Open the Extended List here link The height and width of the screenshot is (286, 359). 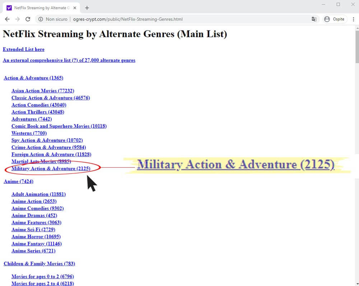click(24, 50)
